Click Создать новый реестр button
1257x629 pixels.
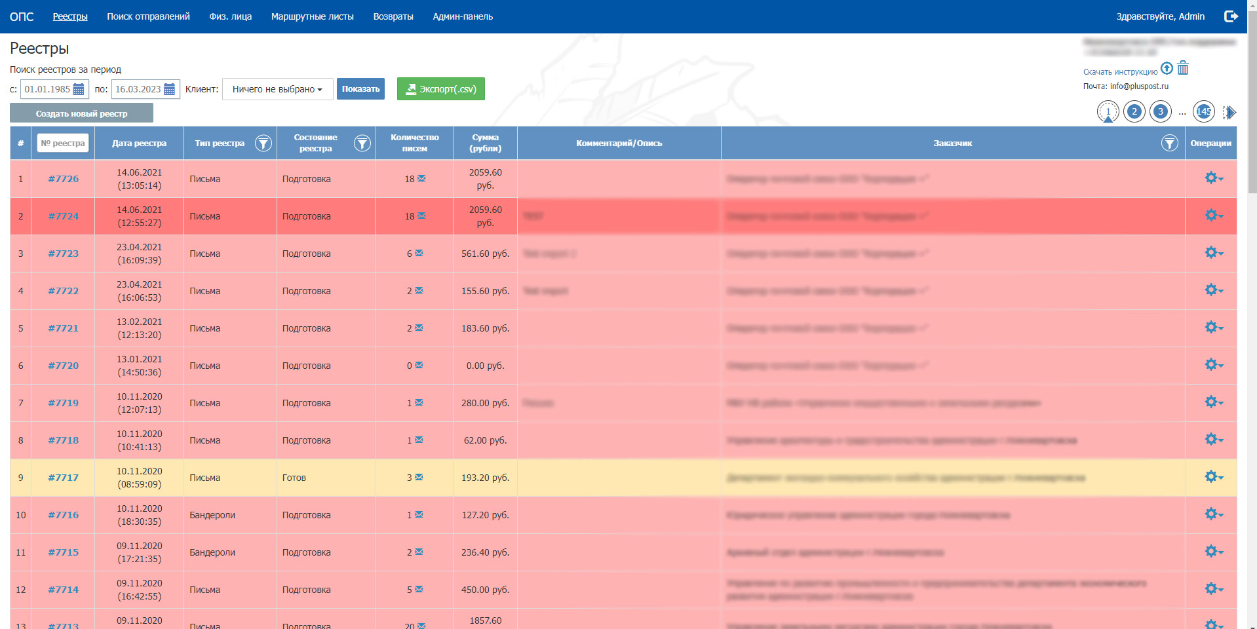coord(81,113)
